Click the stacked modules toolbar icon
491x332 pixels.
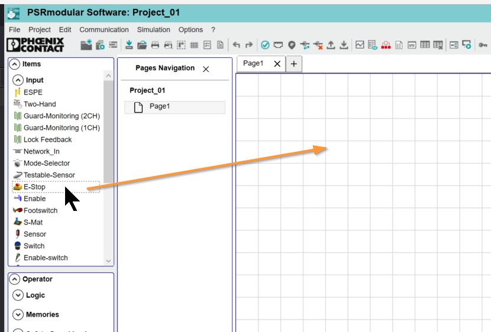click(x=113, y=45)
